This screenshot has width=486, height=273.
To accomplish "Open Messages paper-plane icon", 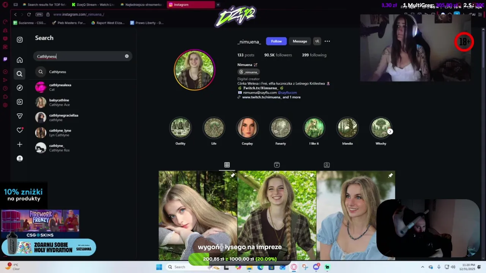I will coord(20,116).
